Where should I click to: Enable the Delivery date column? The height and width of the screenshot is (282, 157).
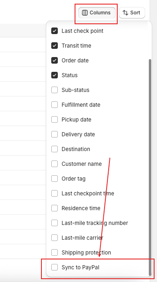click(x=55, y=134)
